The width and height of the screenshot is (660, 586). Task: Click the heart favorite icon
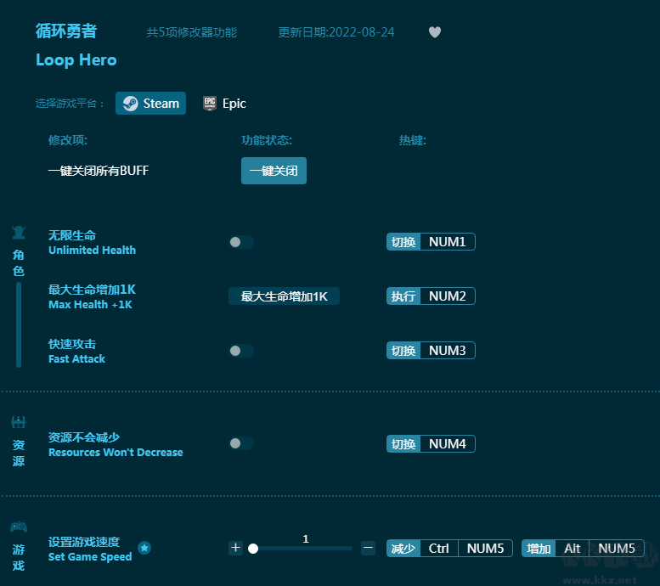[435, 32]
